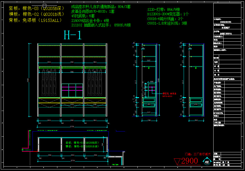The image size is (245, 171).
Task: Select the 背板 免漆板 note line
Action: coord(35,20)
